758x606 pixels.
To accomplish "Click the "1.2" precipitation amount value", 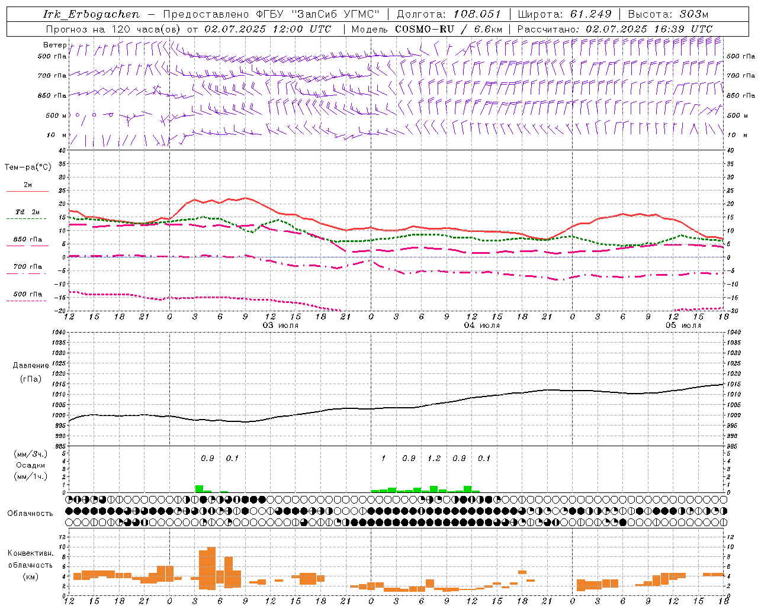I will [x=434, y=458].
